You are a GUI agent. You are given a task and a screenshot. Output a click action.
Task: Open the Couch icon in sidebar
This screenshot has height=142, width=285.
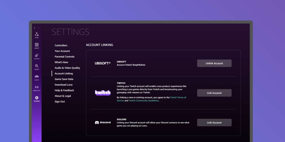[x=36, y=77]
